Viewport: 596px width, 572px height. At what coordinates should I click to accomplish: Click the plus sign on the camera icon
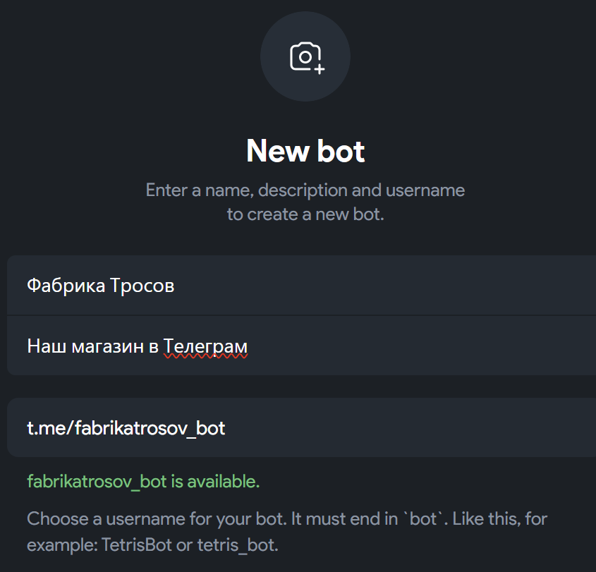click(320, 68)
